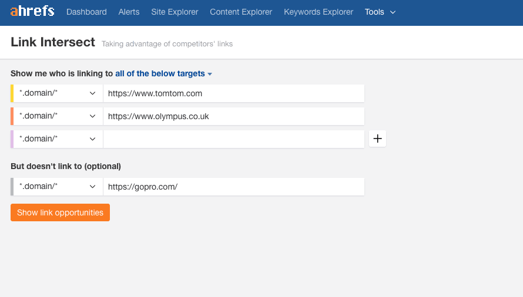
Task: Open Keywords Explorer
Action: [x=318, y=12]
